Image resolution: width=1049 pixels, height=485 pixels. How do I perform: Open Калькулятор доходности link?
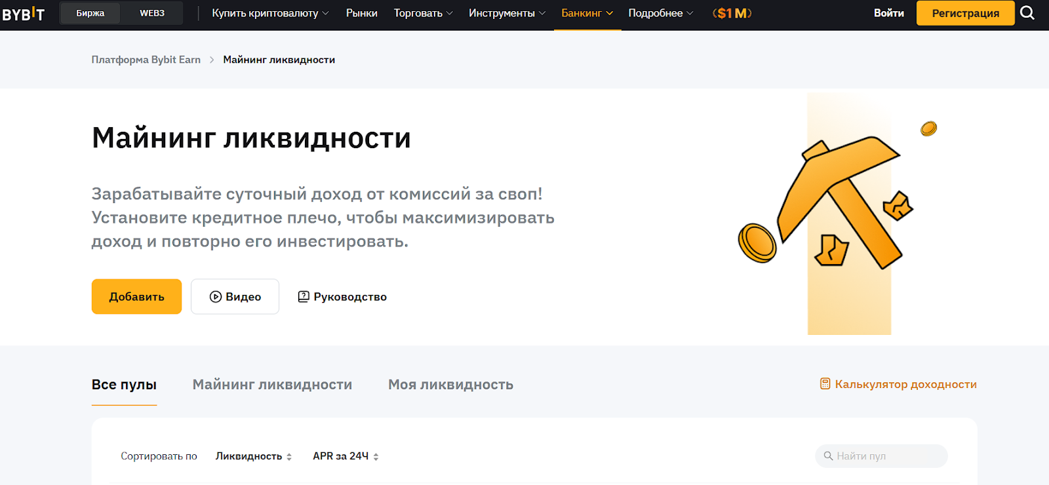tap(898, 384)
